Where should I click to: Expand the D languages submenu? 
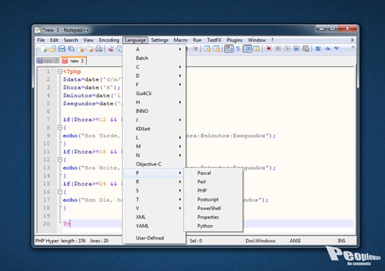click(154, 76)
